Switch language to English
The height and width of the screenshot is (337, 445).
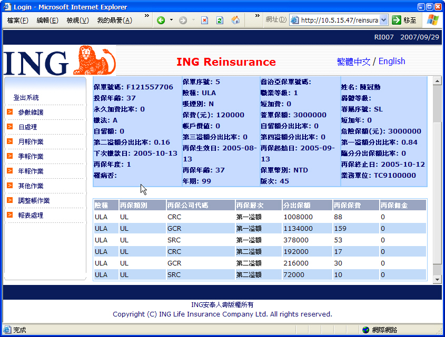[x=392, y=61]
